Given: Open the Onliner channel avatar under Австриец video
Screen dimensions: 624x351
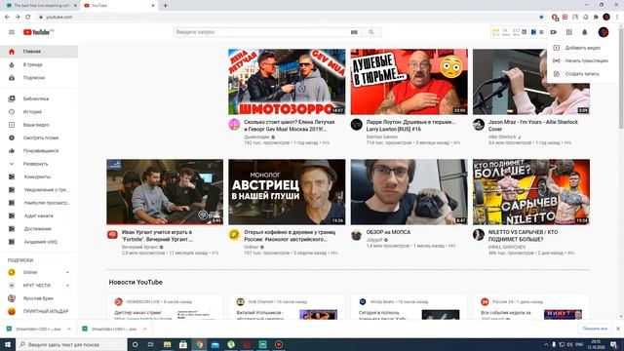Looking at the screenshot, I should (x=234, y=235).
